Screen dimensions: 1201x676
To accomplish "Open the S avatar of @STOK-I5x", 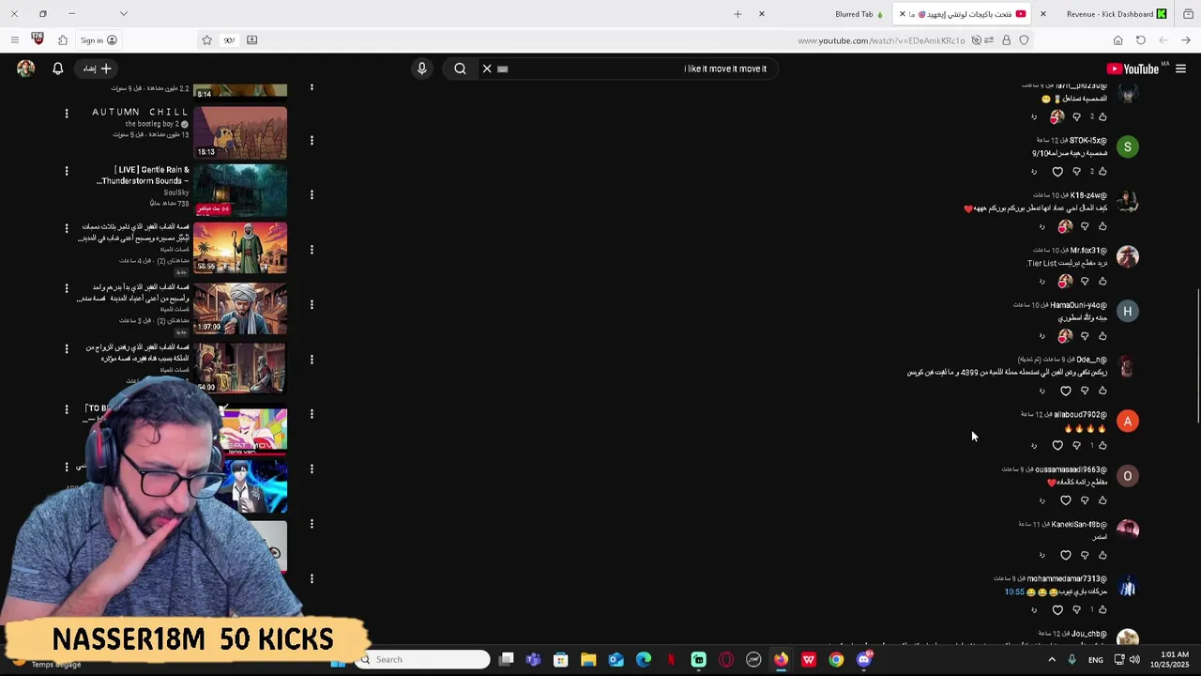I will (1128, 146).
